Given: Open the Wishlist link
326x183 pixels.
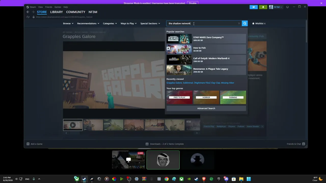Looking at the screenshot, I should coord(259,23).
